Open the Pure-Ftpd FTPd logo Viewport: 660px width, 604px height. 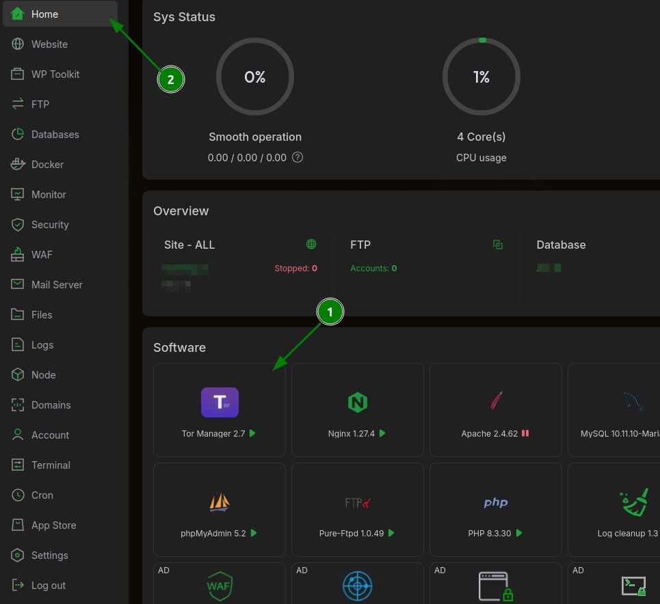[x=358, y=503]
